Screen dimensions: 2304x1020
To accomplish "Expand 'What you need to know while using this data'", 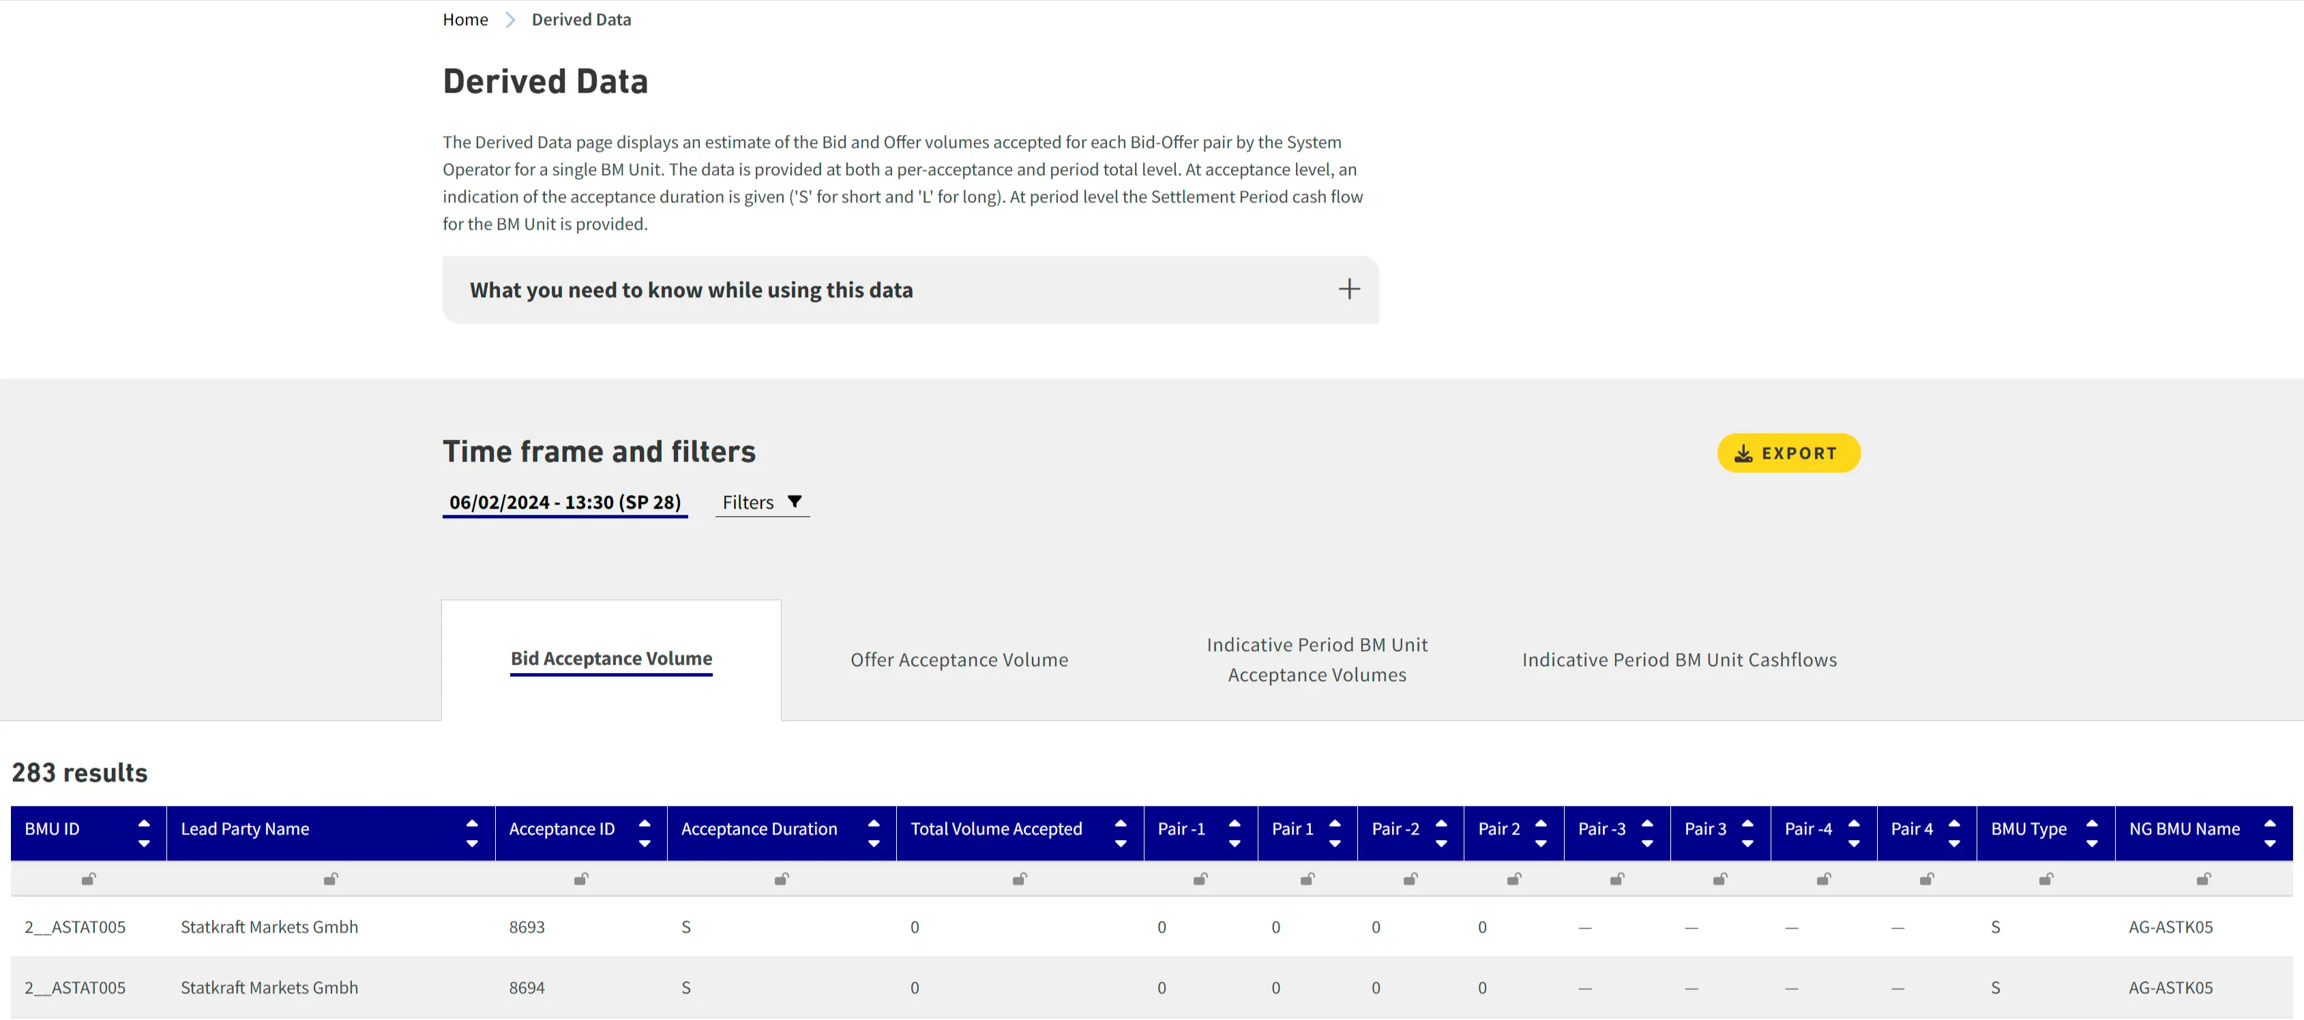I will point(1348,288).
